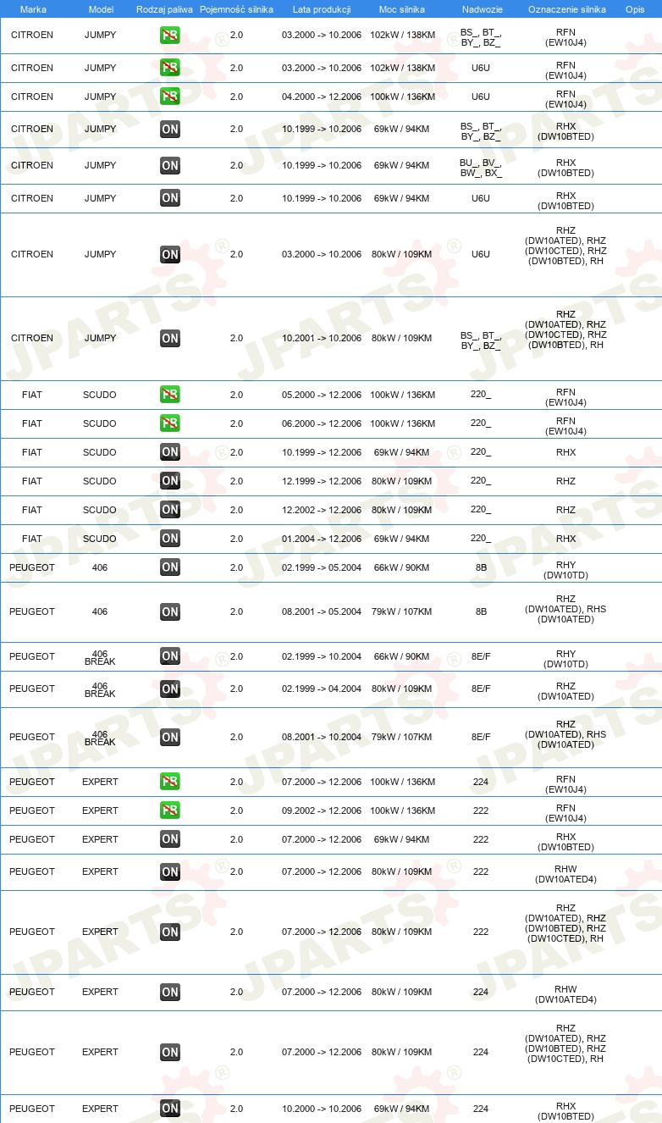Click the ON icon in 406 Break 79kW row

tap(170, 737)
